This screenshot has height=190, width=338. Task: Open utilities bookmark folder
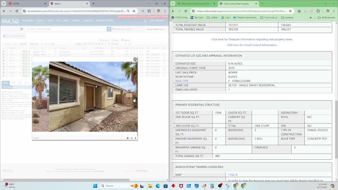(x=212, y=18)
